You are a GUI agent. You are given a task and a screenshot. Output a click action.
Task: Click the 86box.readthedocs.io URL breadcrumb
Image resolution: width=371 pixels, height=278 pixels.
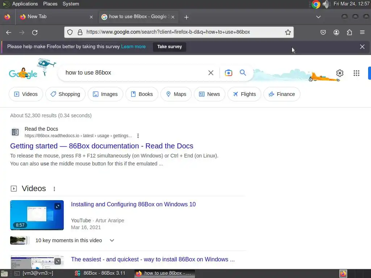coord(78,136)
